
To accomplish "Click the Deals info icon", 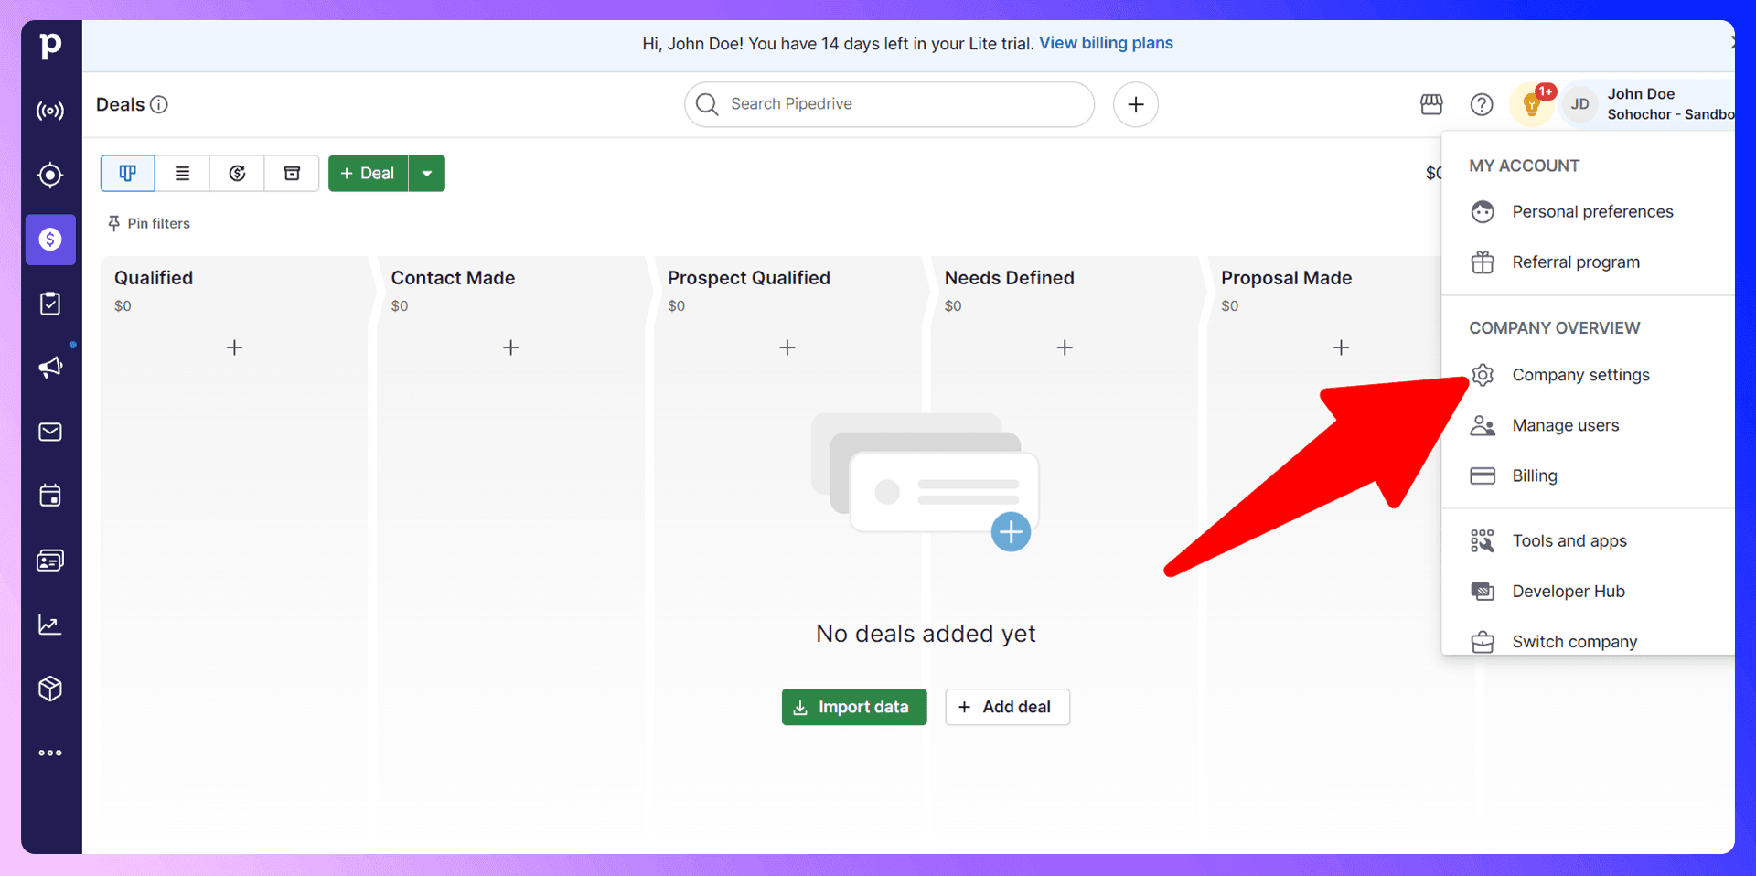I will pos(159,104).
